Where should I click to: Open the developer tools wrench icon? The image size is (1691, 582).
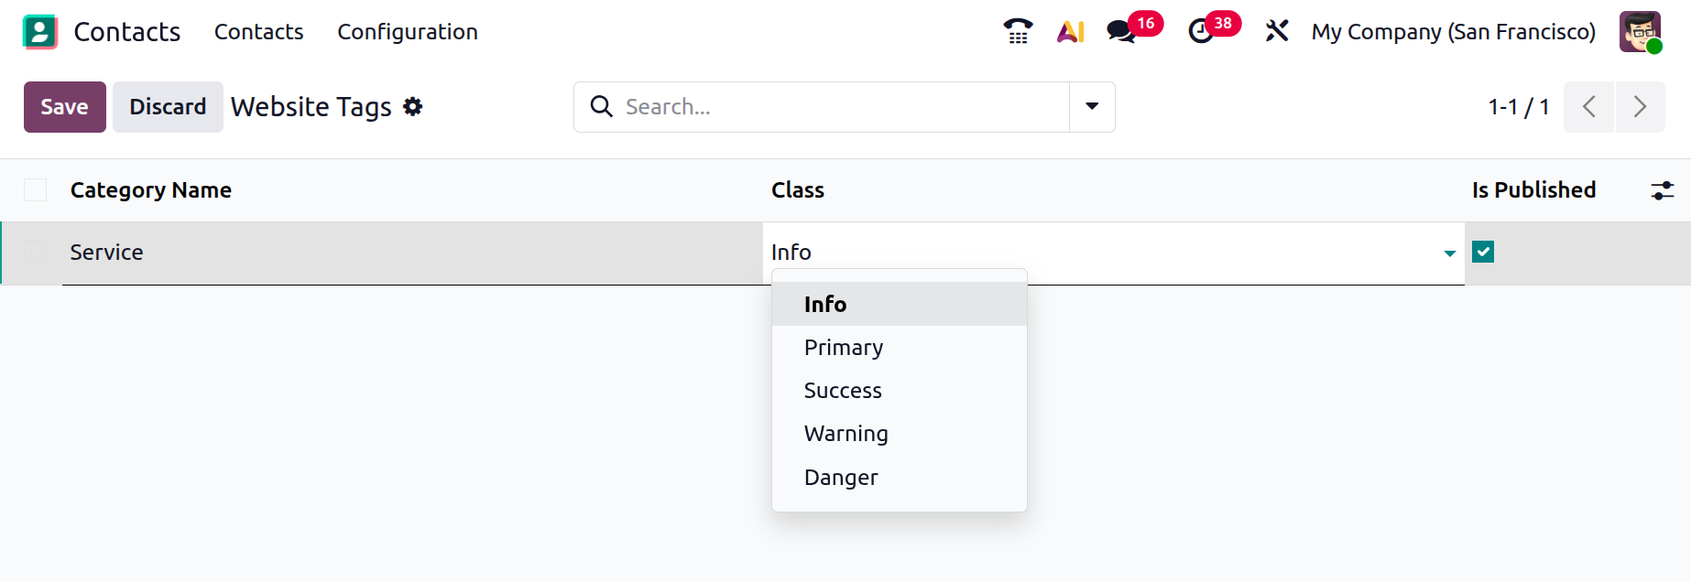coord(1277,32)
